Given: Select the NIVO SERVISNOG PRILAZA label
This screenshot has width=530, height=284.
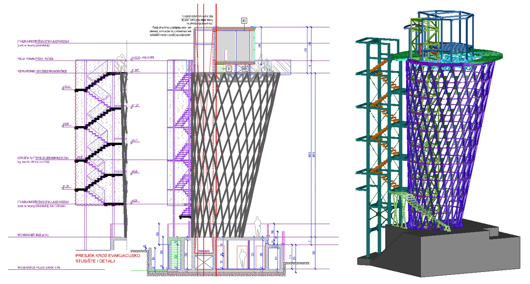Looking at the screenshot, I should pyautogui.click(x=39, y=267).
